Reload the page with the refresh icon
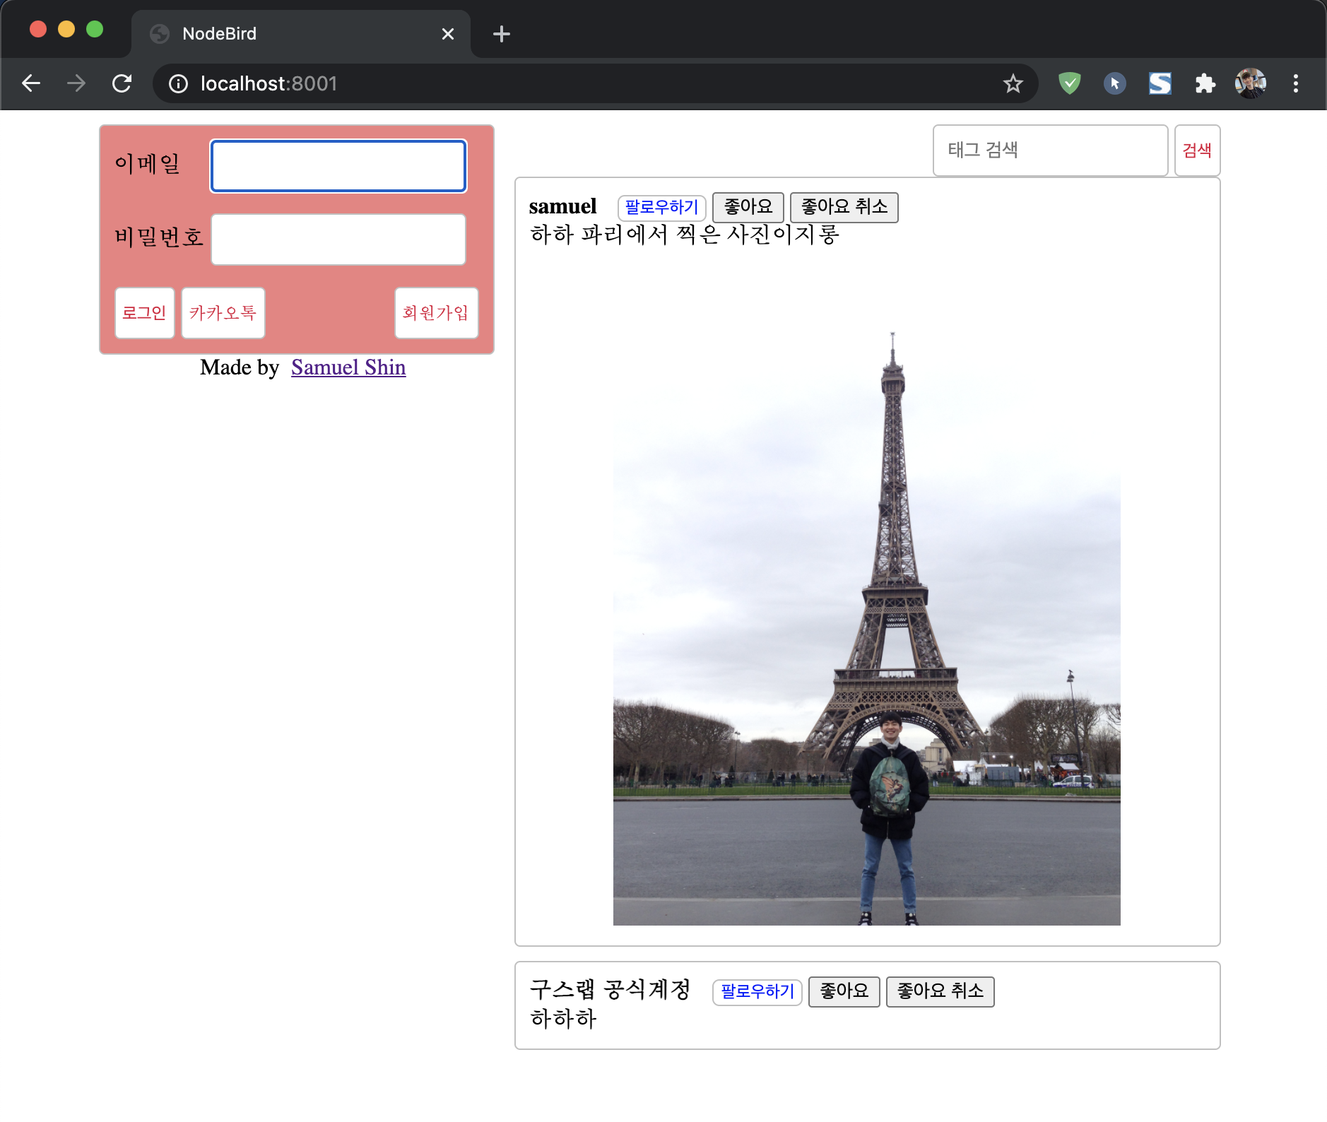 pos(122,83)
